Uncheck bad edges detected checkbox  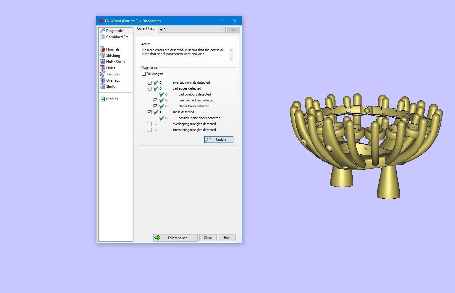click(149, 89)
